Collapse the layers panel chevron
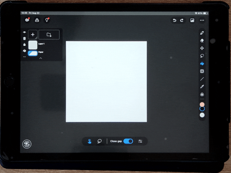The height and width of the screenshot is (173, 231). click(x=41, y=58)
